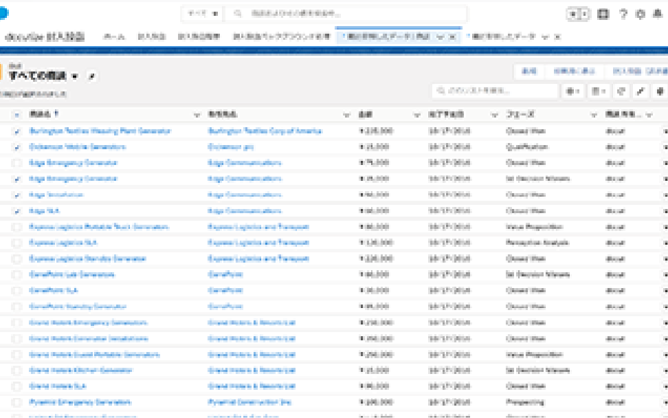Pin the すべての商談 list view
Image resolution: width=668 pixels, height=418 pixels.
pos(91,76)
